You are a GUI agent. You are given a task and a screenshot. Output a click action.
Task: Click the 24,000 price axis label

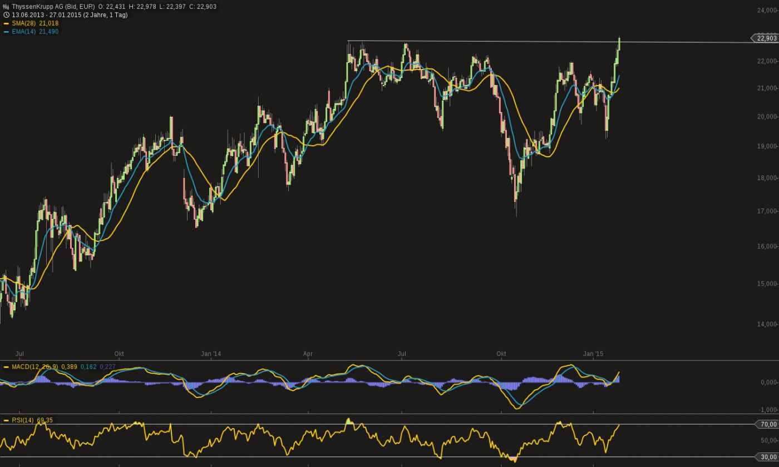pyautogui.click(x=767, y=10)
